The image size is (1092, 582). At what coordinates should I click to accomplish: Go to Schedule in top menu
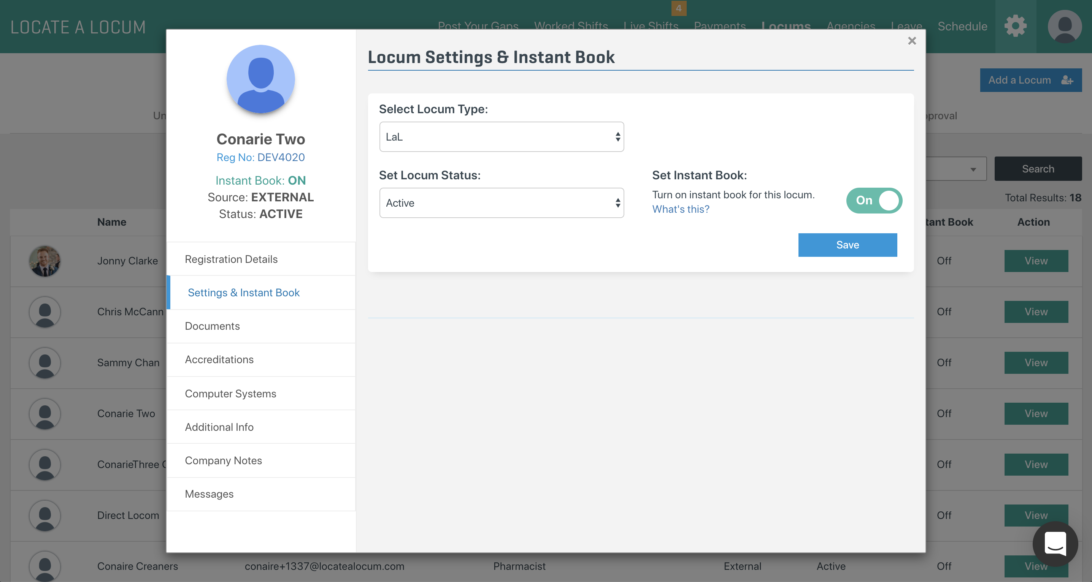(962, 26)
